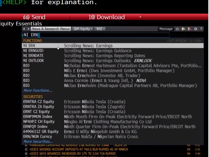Open BIO for Nicholas Ernest Harbinson

tap(113, 66)
